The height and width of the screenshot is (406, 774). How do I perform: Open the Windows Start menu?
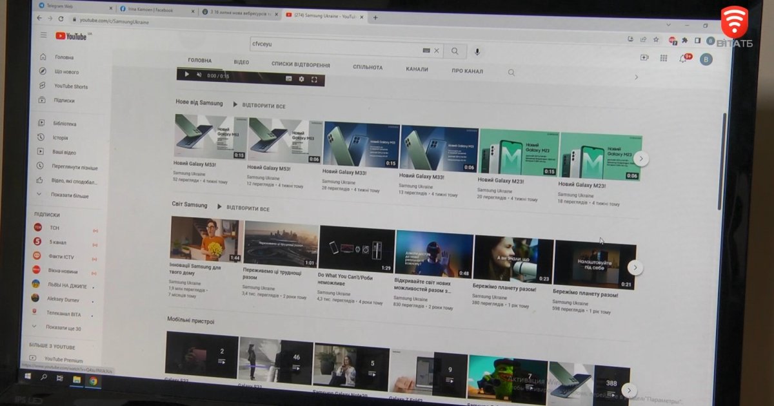28,376
